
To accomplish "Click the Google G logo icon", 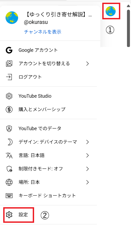I will click(9, 50).
